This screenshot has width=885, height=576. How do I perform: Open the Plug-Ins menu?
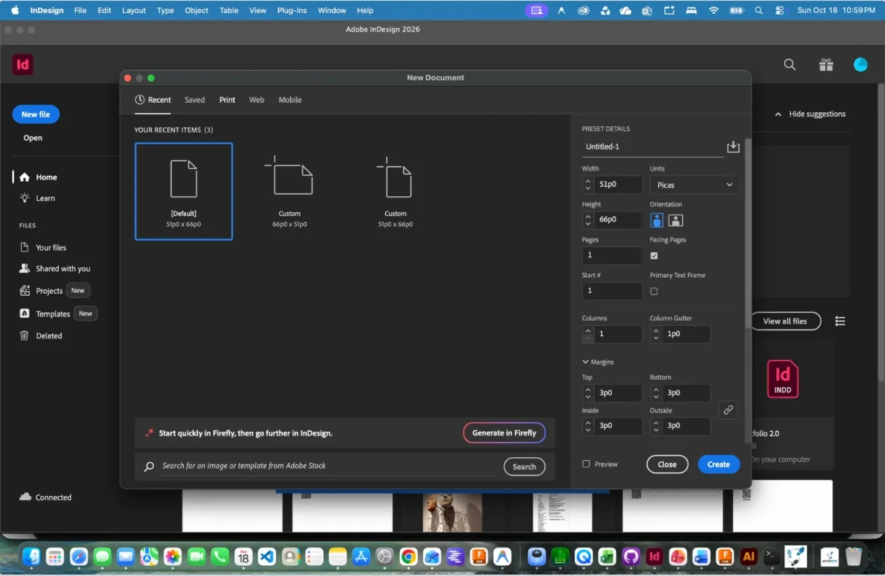point(292,10)
